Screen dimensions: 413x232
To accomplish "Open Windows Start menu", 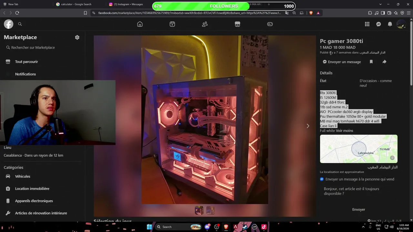I will tap(149, 227).
